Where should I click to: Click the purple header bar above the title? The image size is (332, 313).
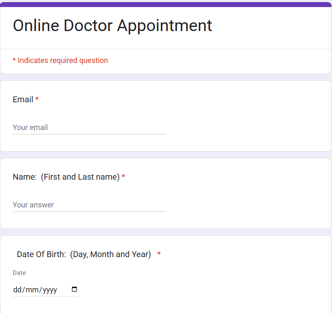tap(166, 4)
